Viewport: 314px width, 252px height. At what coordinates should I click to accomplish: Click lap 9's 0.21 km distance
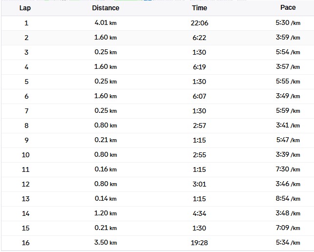105,140
